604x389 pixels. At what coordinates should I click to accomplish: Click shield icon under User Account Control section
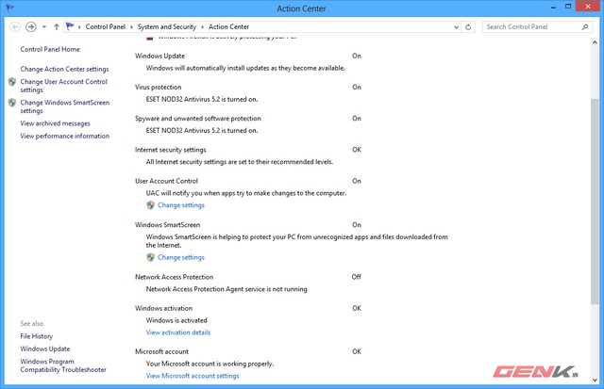tap(151, 205)
